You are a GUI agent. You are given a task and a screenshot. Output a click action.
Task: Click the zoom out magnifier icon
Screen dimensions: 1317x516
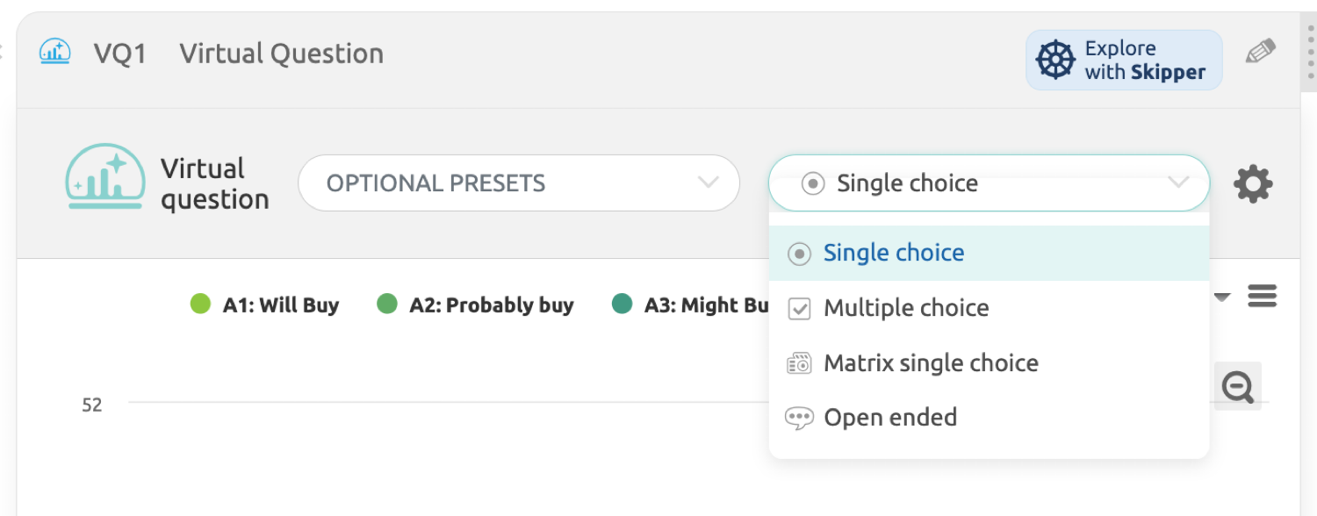click(1238, 386)
